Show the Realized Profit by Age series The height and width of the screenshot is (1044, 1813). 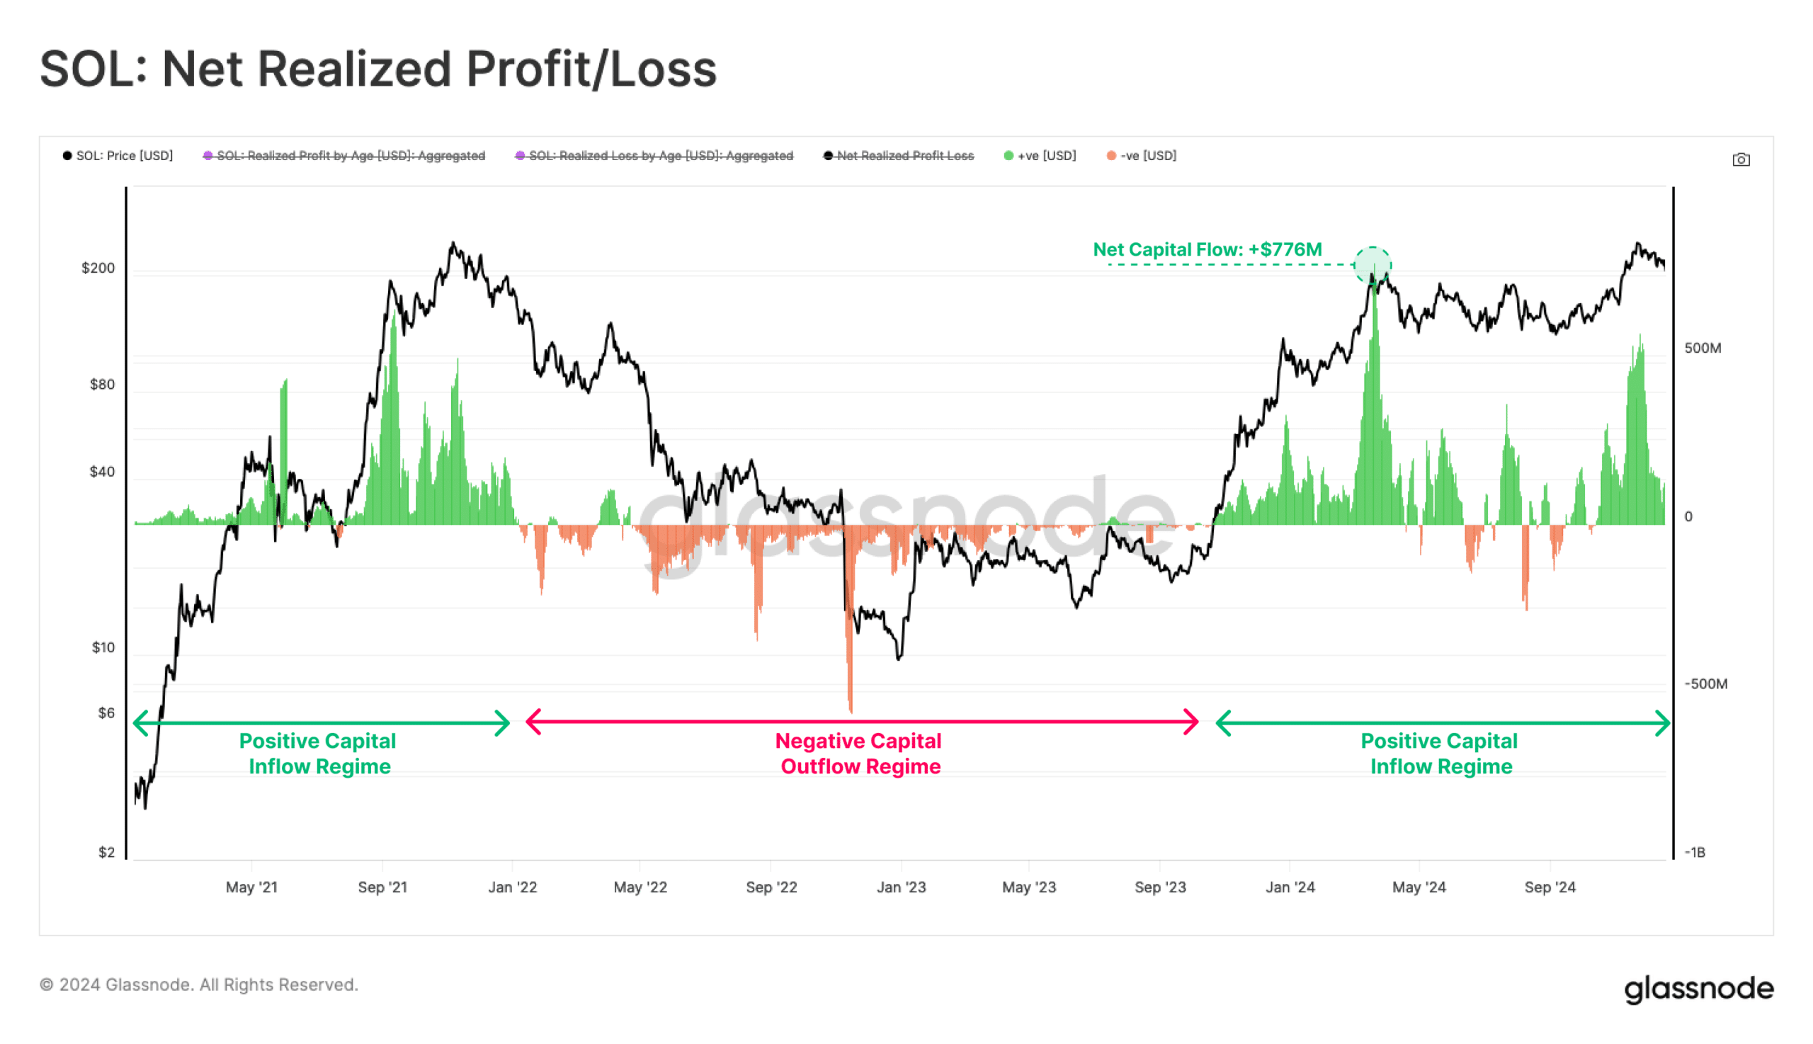point(344,156)
